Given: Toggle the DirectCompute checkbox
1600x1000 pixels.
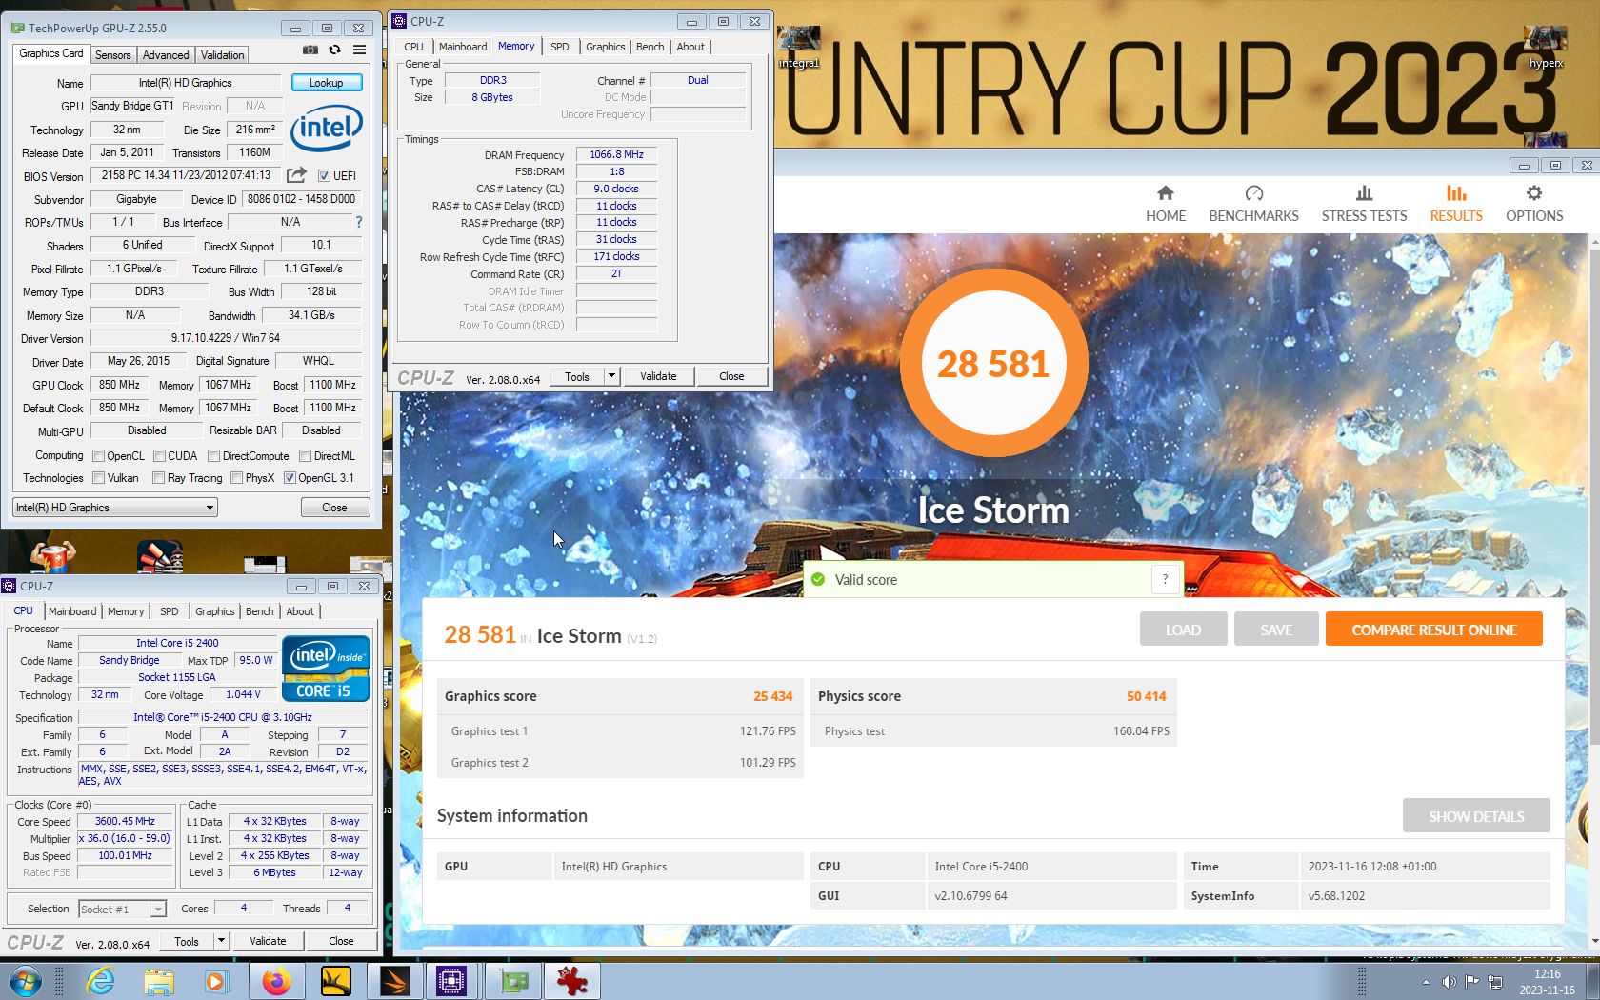Looking at the screenshot, I should [213, 455].
